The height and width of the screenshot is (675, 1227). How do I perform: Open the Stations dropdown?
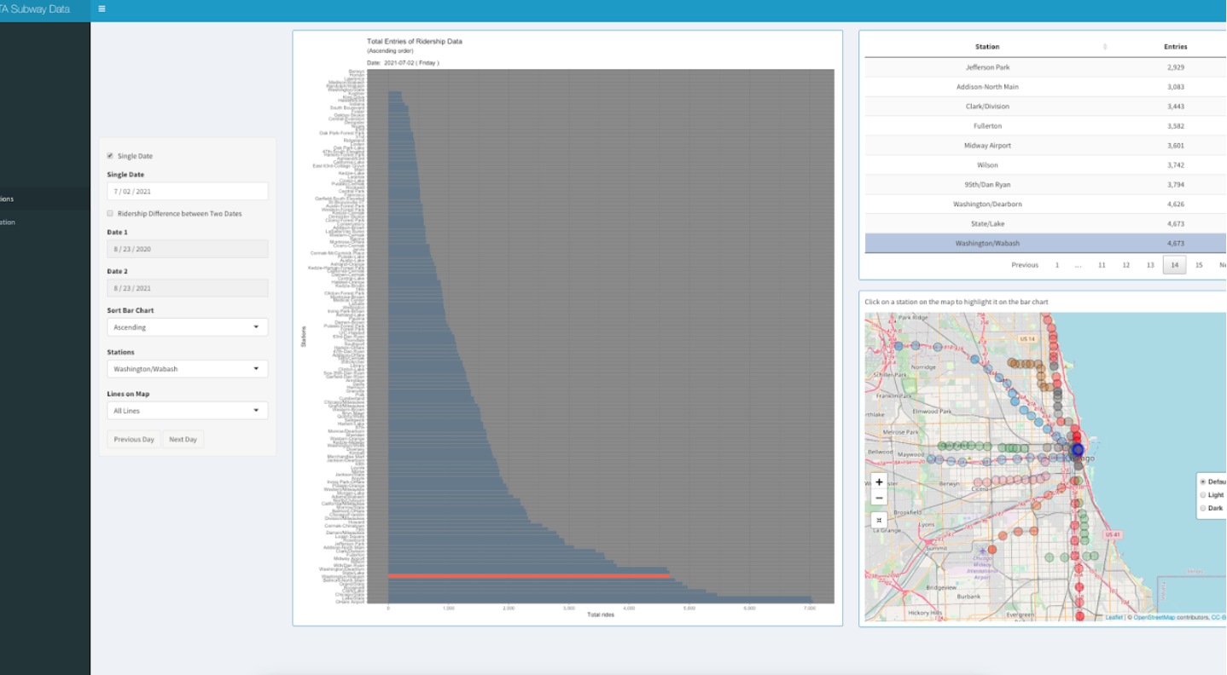click(x=188, y=369)
